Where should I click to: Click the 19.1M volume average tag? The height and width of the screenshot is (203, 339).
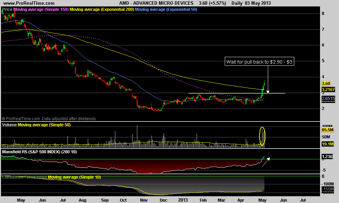(327, 144)
